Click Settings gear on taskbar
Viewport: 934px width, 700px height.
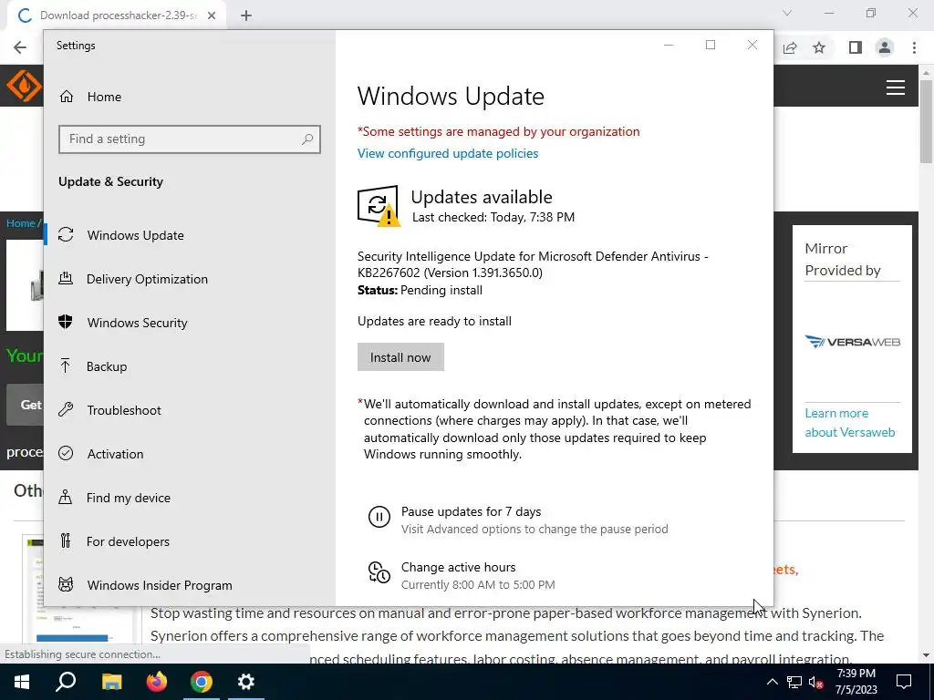[246, 682]
